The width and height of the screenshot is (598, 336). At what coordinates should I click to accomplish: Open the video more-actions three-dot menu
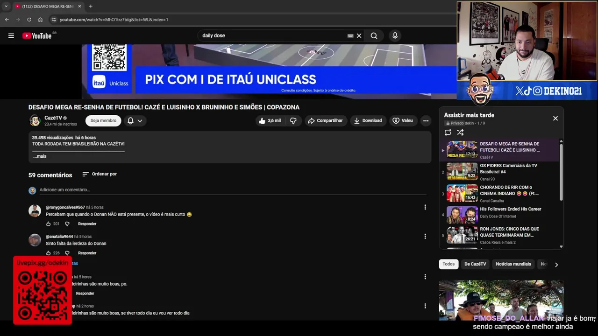[x=426, y=120]
